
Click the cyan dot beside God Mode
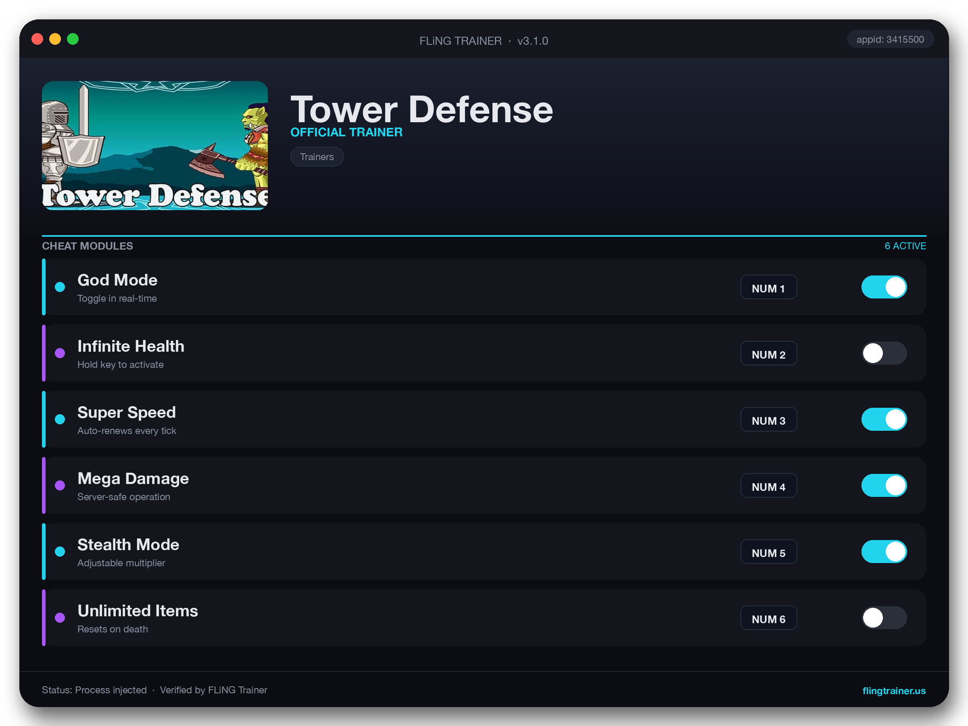point(60,287)
